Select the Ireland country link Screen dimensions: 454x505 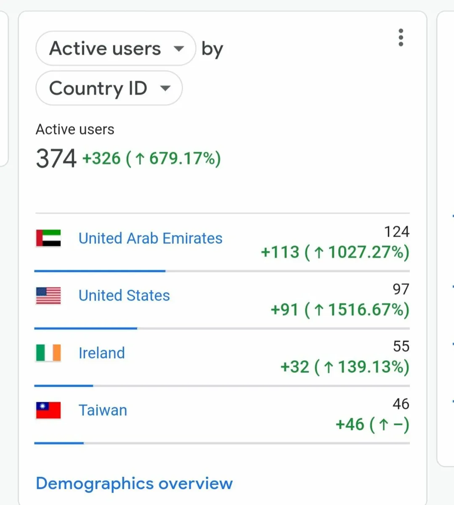pyautogui.click(x=102, y=353)
